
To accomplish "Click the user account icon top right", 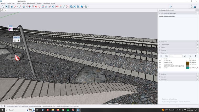I will click(195, 7).
